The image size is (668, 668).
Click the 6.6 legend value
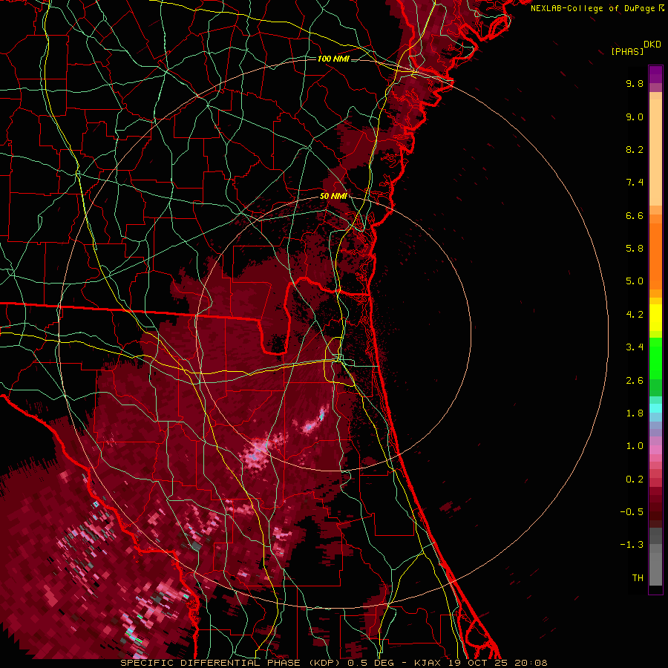(x=635, y=215)
